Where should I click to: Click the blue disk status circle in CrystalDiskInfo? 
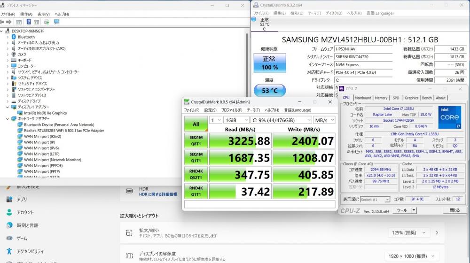254,19
